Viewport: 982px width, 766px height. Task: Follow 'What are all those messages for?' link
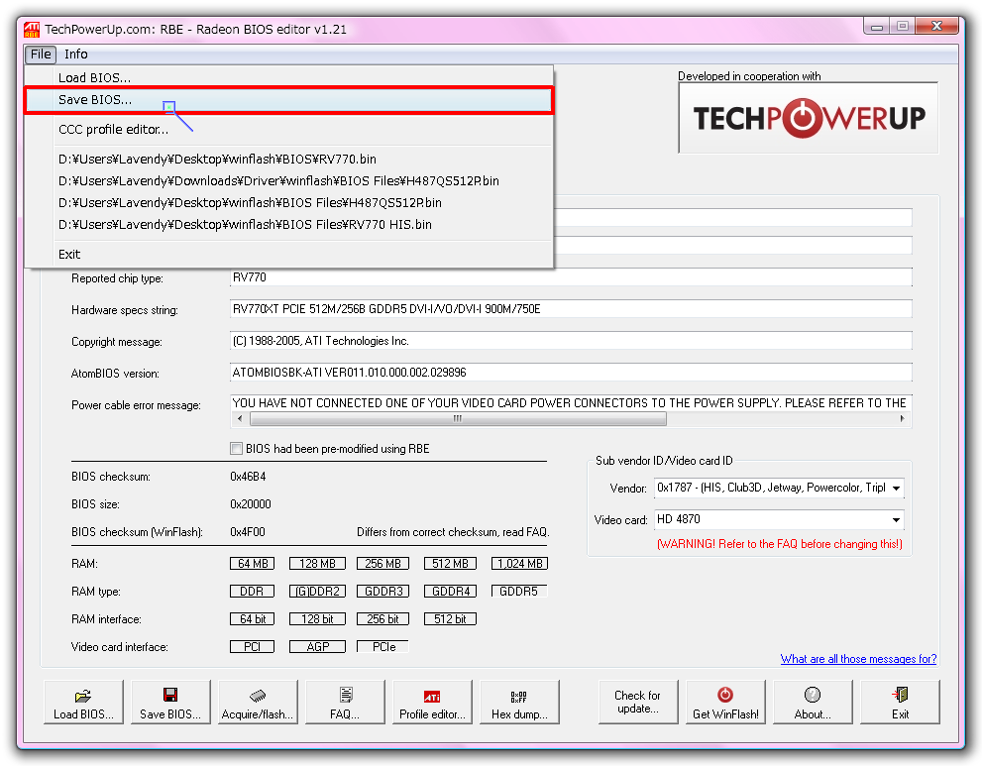(x=858, y=659)
